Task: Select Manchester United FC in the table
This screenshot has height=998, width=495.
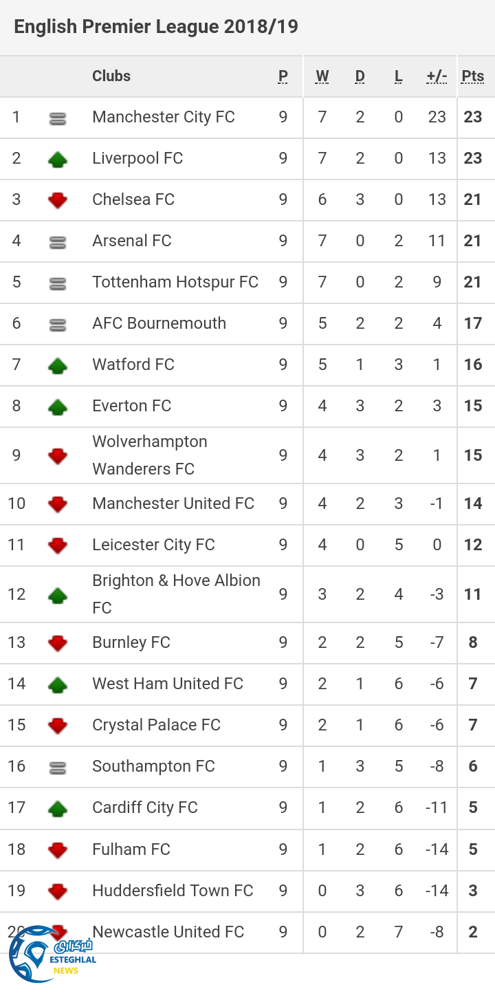Action: click(x=173, y=503)
